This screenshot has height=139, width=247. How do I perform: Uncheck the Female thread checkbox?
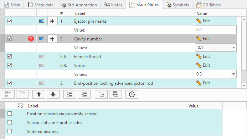tap(10, 56)
